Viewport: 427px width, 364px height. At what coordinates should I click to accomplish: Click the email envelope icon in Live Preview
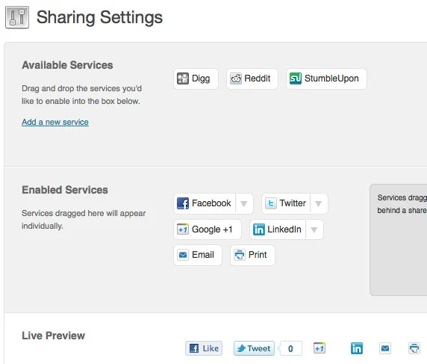[385, 348]
